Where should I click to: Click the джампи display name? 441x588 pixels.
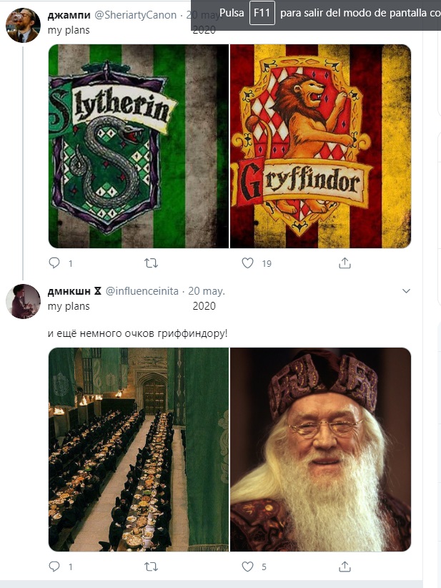pyautogui.click(x=67, y=14)
